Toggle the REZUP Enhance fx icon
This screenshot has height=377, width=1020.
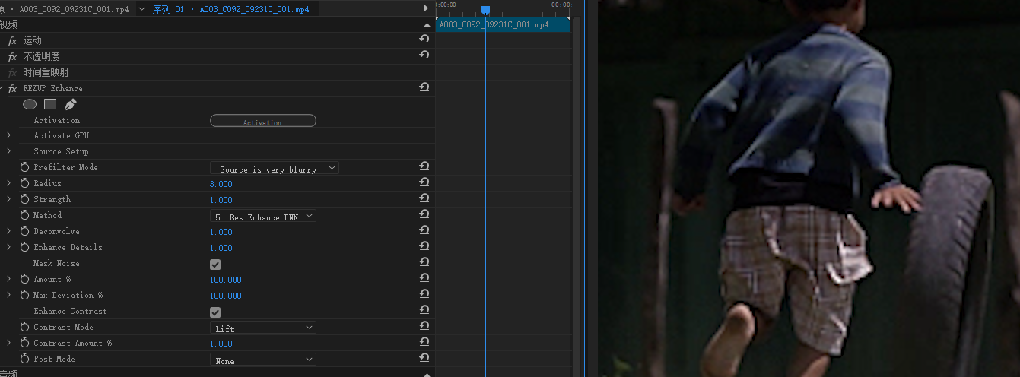[x=12, y=88]
